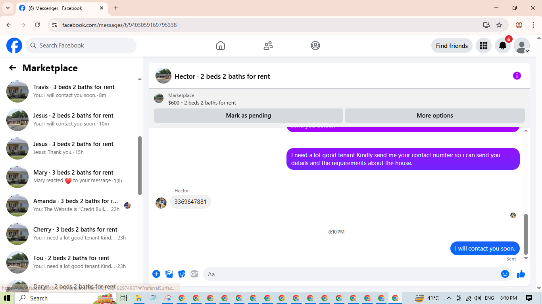The image size is (542, 304).
Task: Open the Chrome three-dot menu
Action: [533, 25]
